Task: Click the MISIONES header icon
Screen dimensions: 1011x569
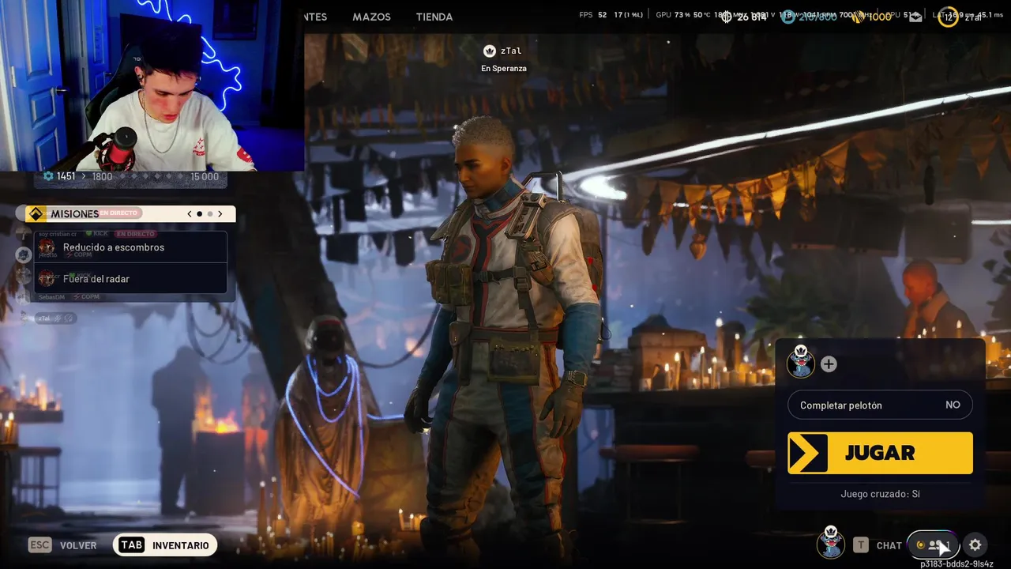Action: (36, 213)
